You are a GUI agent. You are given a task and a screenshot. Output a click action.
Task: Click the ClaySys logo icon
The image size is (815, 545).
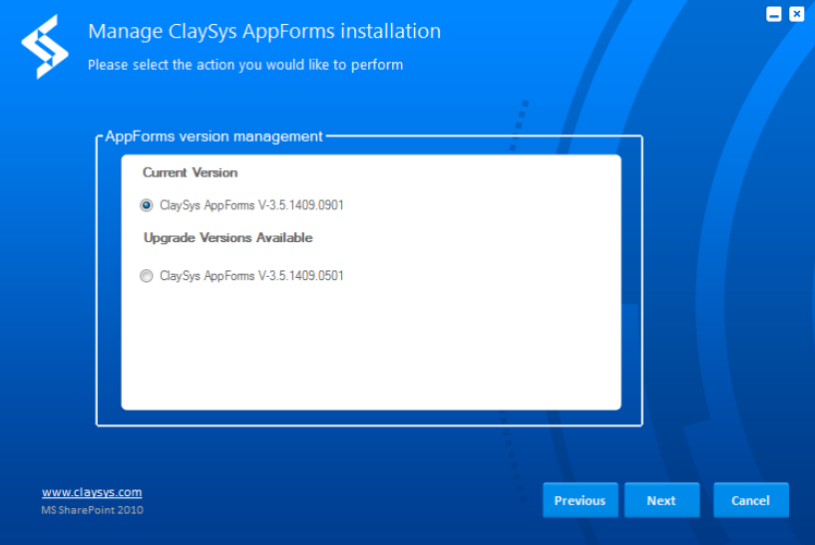(x=45, y=47)
